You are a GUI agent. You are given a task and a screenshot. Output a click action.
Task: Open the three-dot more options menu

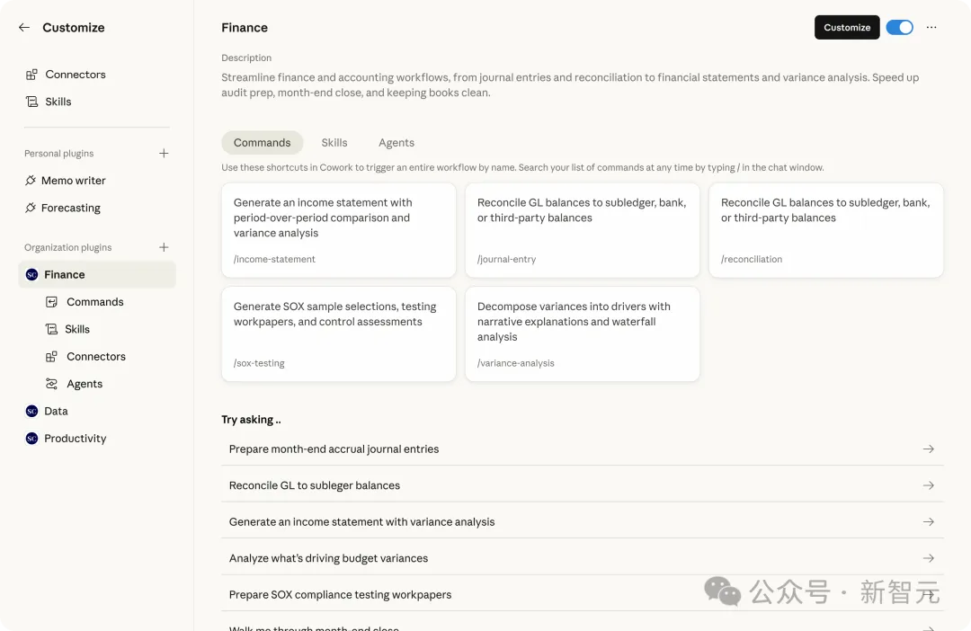[x=931, y=28]
